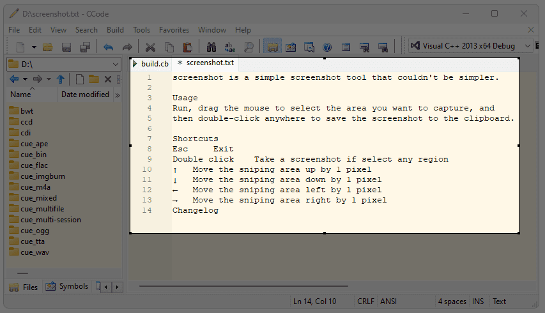545x313 pixels.
Task: Click the Replace (ab-ac) toolbar icon
Action: [x=230, y=47]
